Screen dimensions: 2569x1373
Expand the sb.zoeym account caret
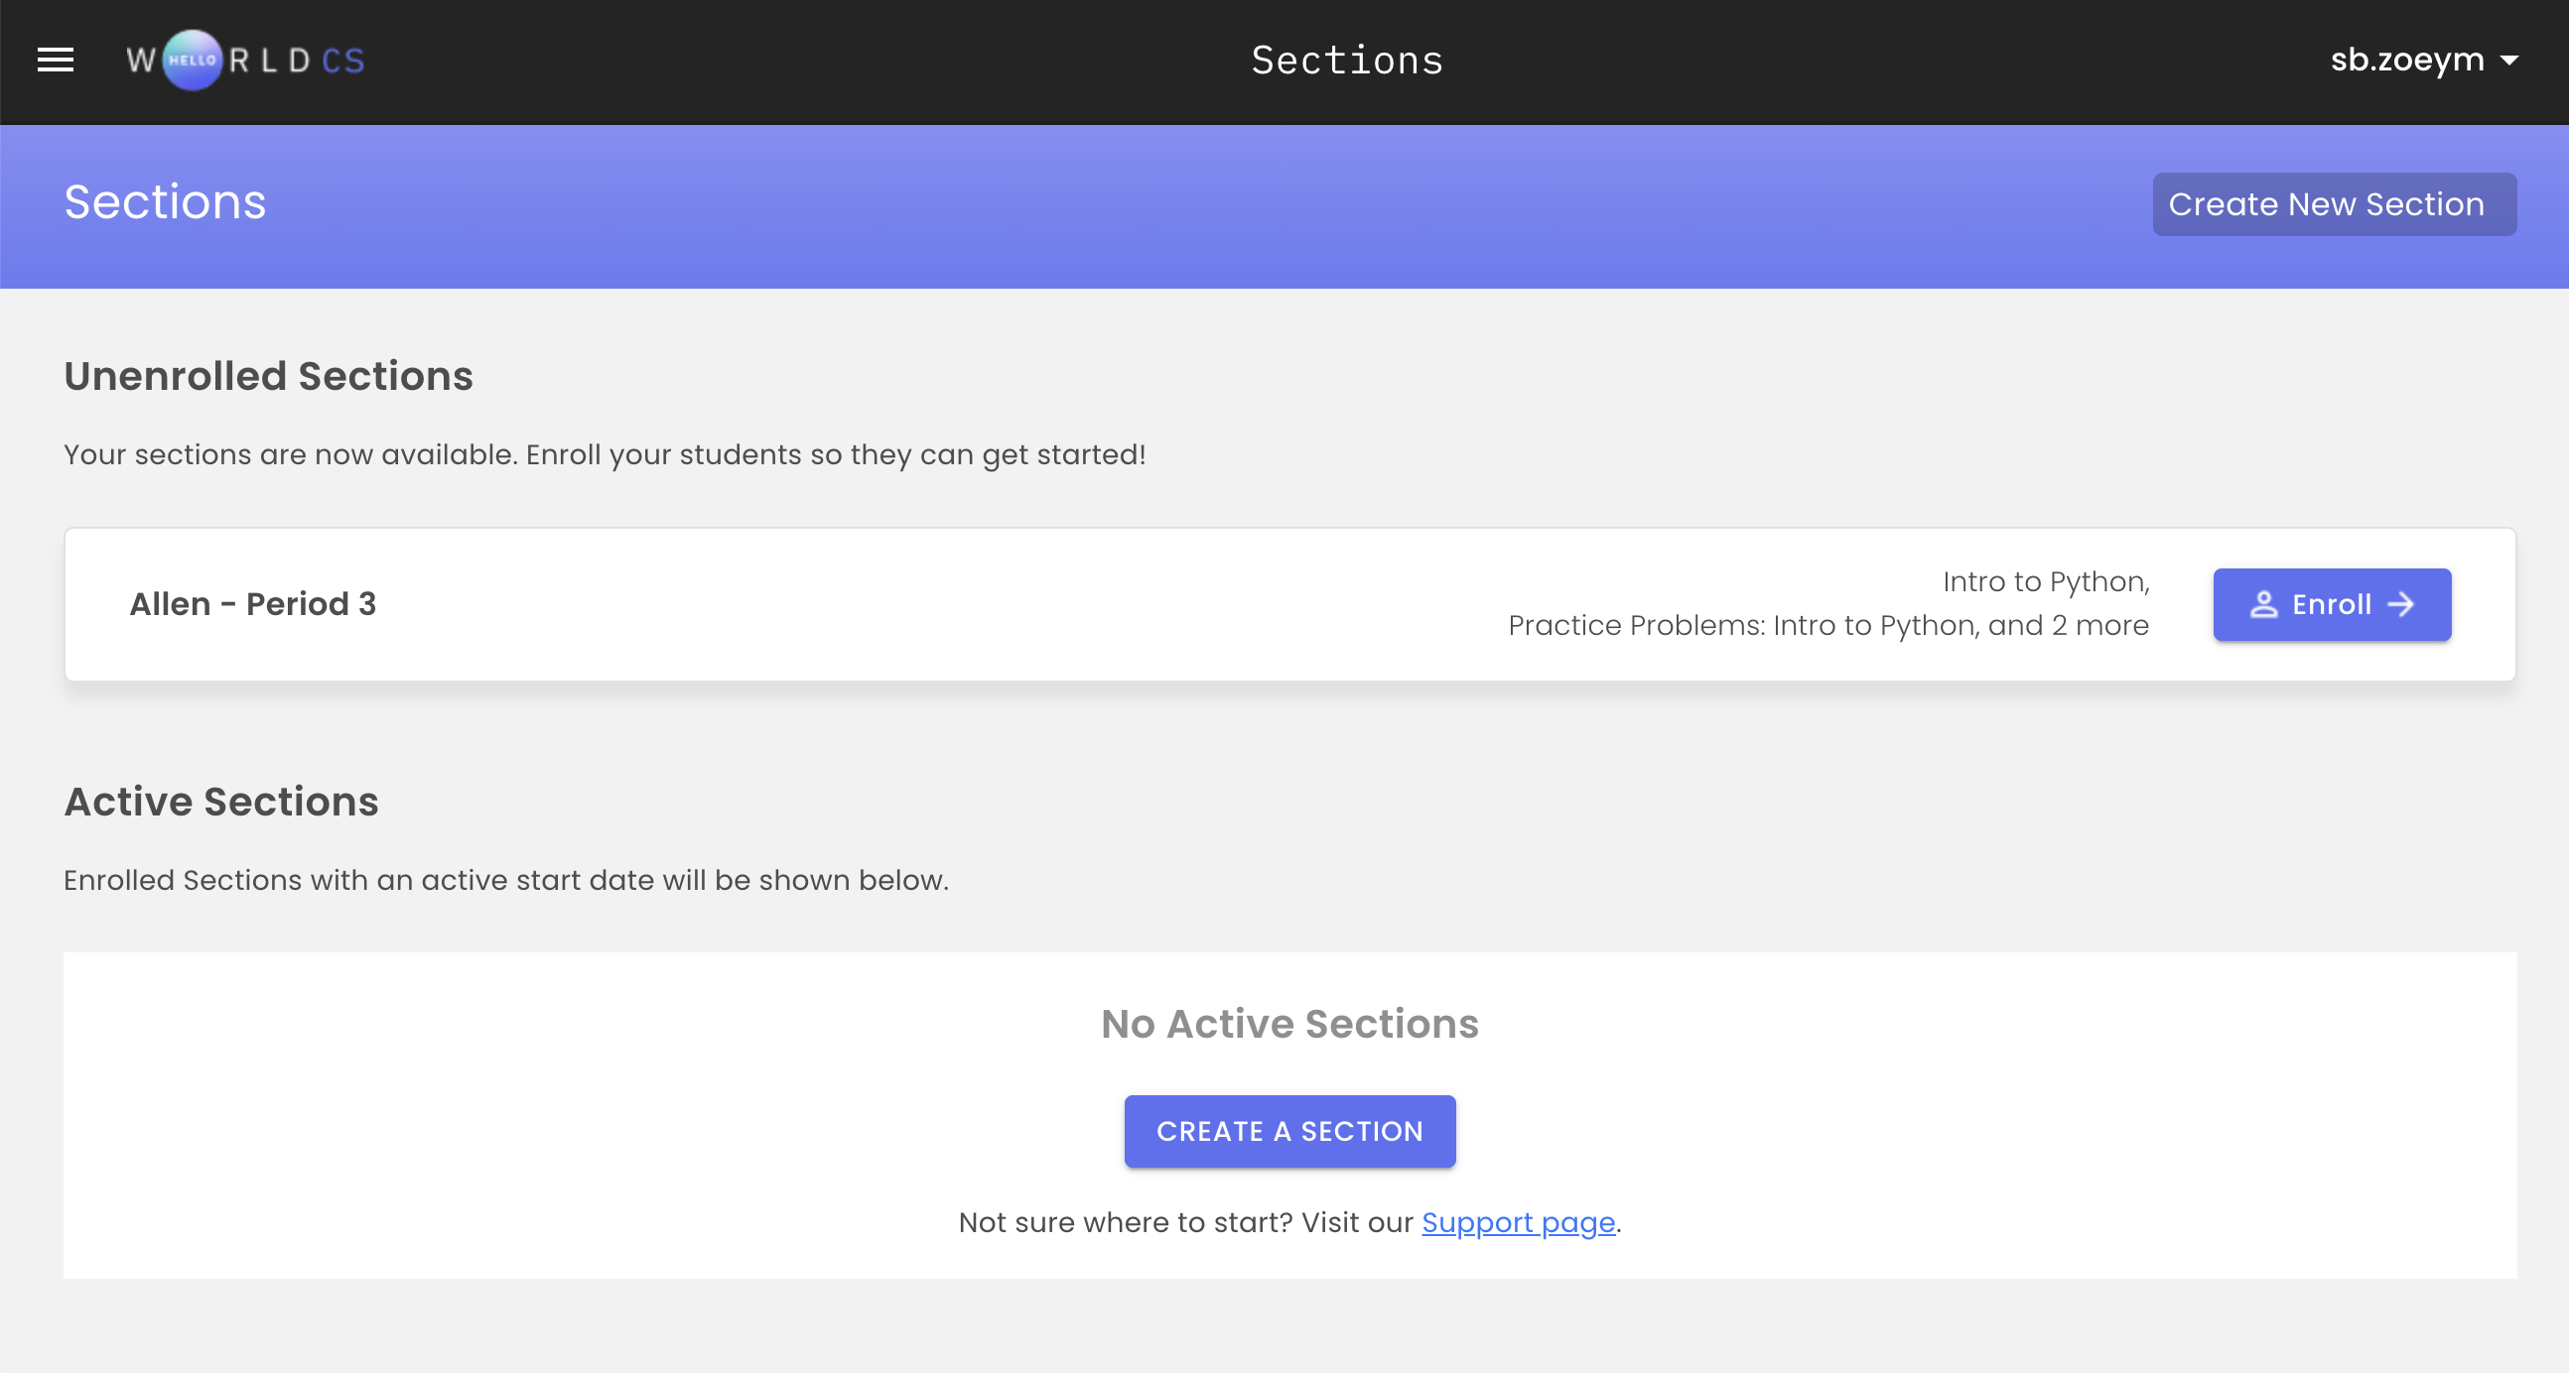click(2509, 61)
